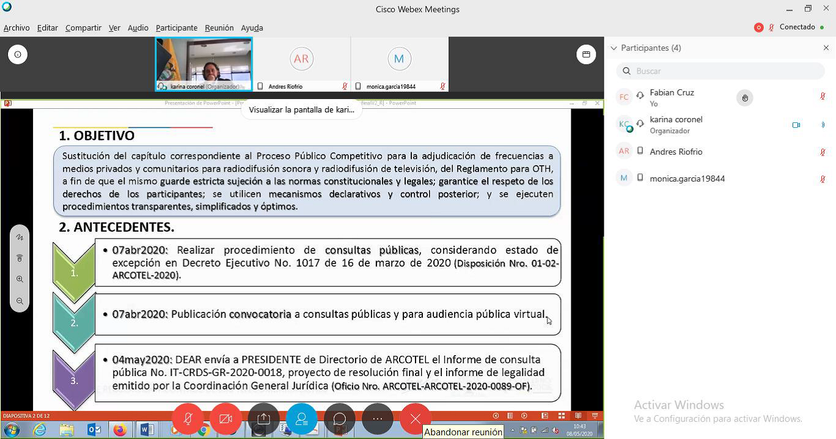Image resolution: width=836 pixels, height=439 pixels.
Task: Click the remote control mouse icon
Action: click(x=20, y=259)
